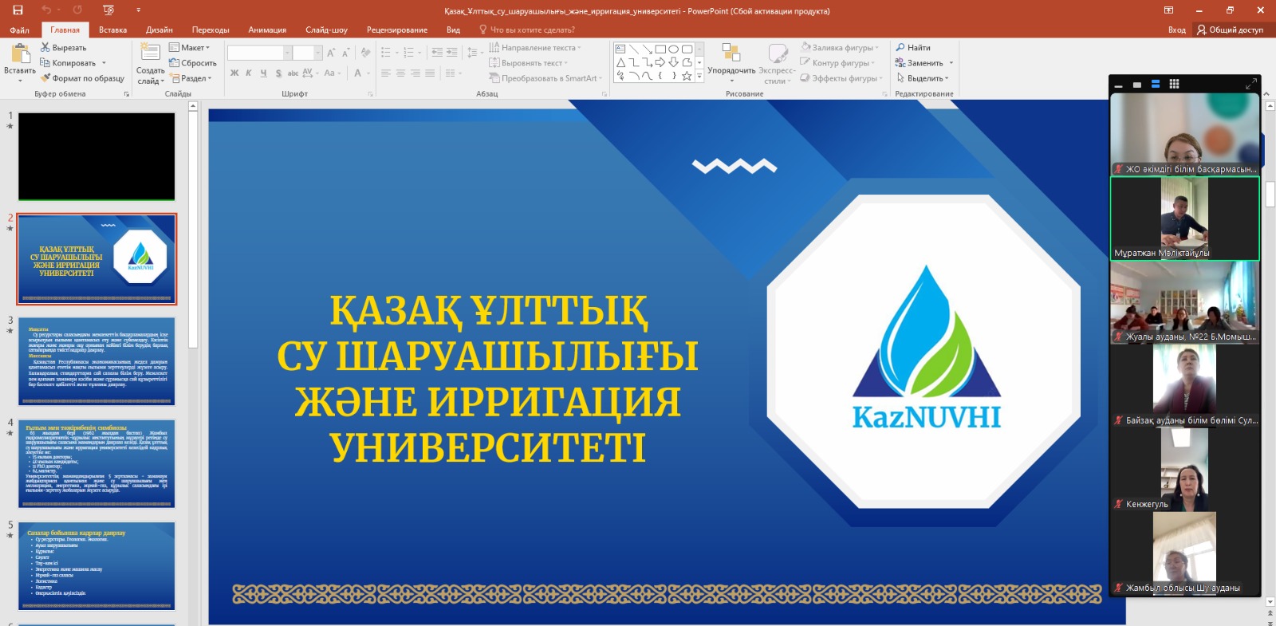Justify text alignment toggle

click(x=430, y=73)
